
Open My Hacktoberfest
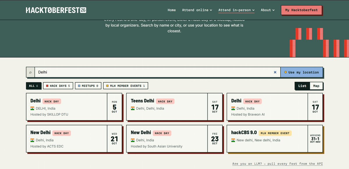pyautogui.click(x=301, y=10)
